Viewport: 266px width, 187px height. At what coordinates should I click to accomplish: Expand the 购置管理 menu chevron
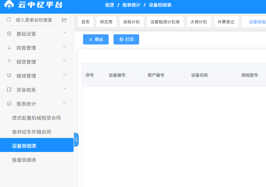(x=64, y=47)
